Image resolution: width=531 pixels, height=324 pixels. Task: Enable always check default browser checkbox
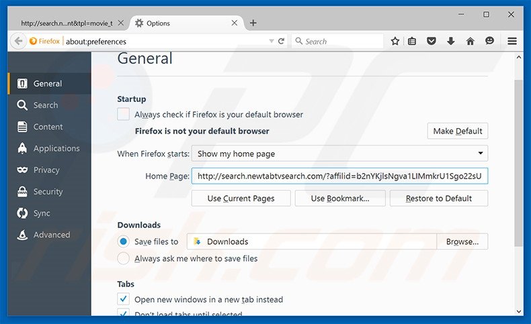[x=123, y=114]
